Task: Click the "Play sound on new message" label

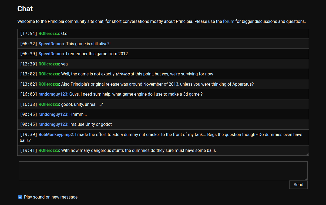Action: [51, 197]
